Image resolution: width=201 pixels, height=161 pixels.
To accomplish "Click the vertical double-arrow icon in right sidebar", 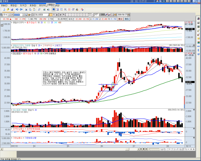I will pos(198,50).
